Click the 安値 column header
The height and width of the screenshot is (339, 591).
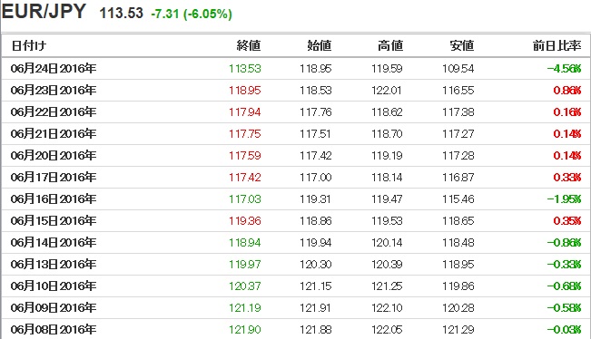462,45
